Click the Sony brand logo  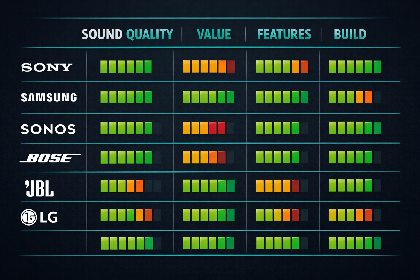point(47,67)
